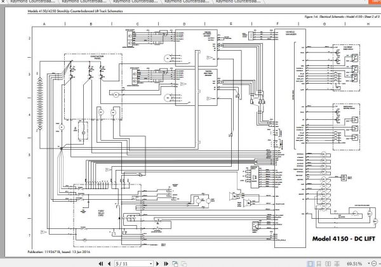The image size is (381, 267).
Task: Click column letter D on the grid
Action: pyautogui.click(x=184, y=24)
